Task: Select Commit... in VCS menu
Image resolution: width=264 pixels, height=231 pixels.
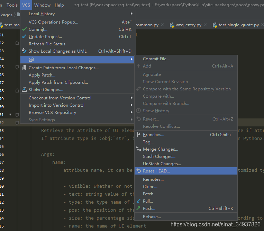Action: 77,29
